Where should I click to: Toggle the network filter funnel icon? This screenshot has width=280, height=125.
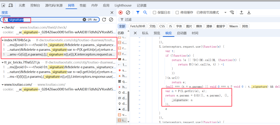pos(138,13)
